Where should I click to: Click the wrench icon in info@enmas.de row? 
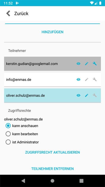click(x=95, y=80)
